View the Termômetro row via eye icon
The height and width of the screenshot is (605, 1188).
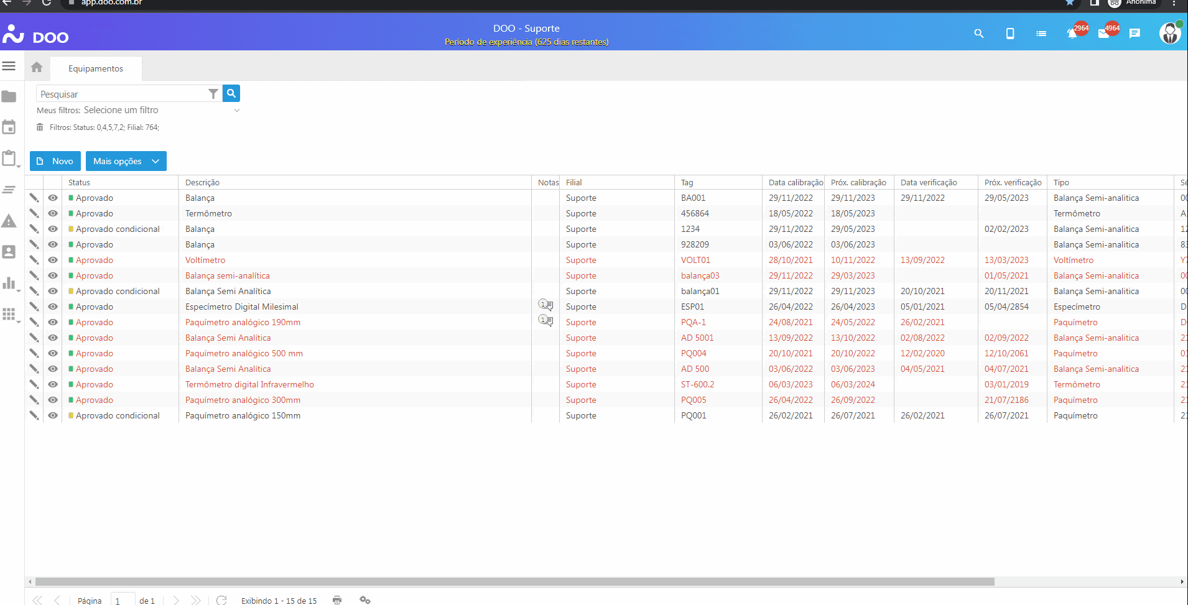point(53,213)
